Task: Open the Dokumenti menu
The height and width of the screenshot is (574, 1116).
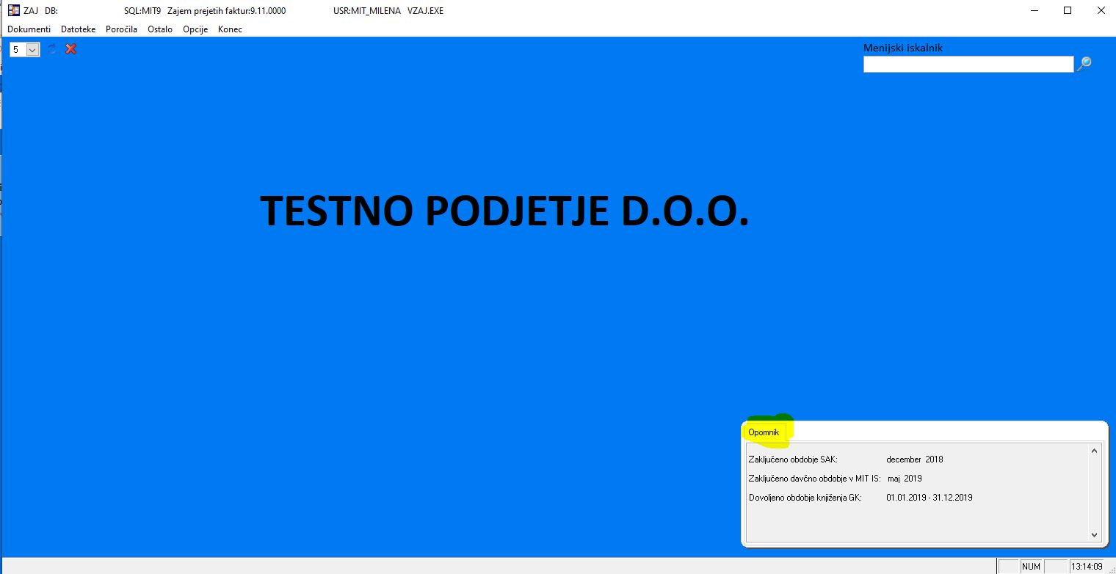Action: click(x=29, y=29)
